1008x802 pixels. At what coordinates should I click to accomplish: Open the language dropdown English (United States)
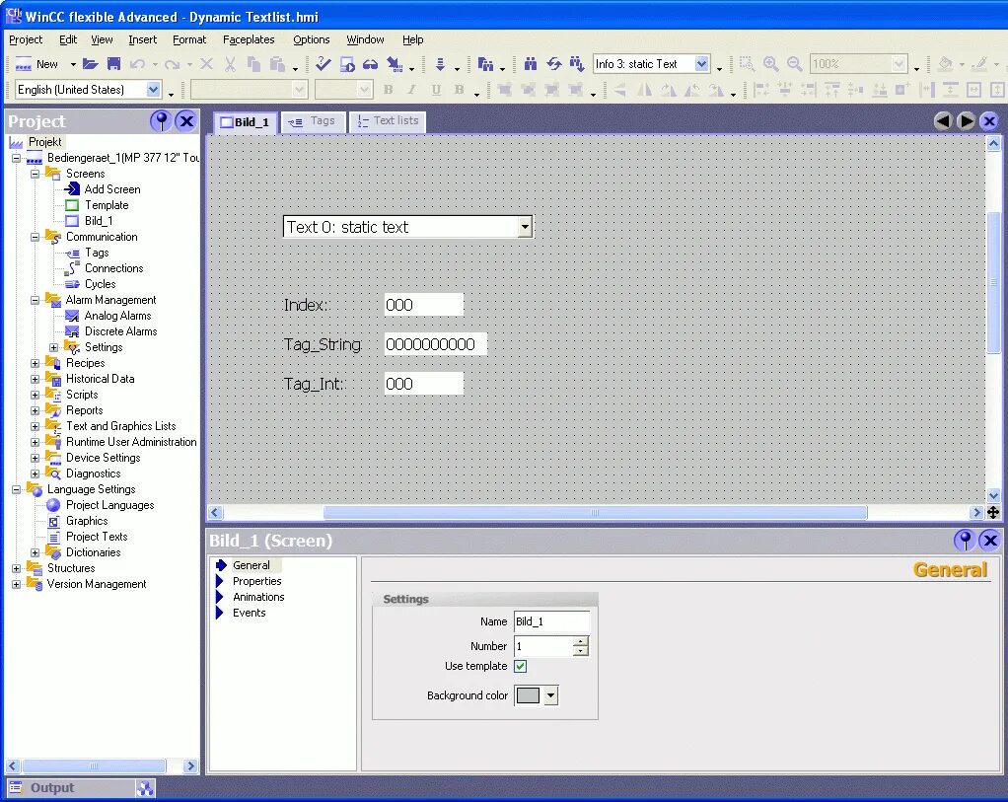[x=153, y=90]
